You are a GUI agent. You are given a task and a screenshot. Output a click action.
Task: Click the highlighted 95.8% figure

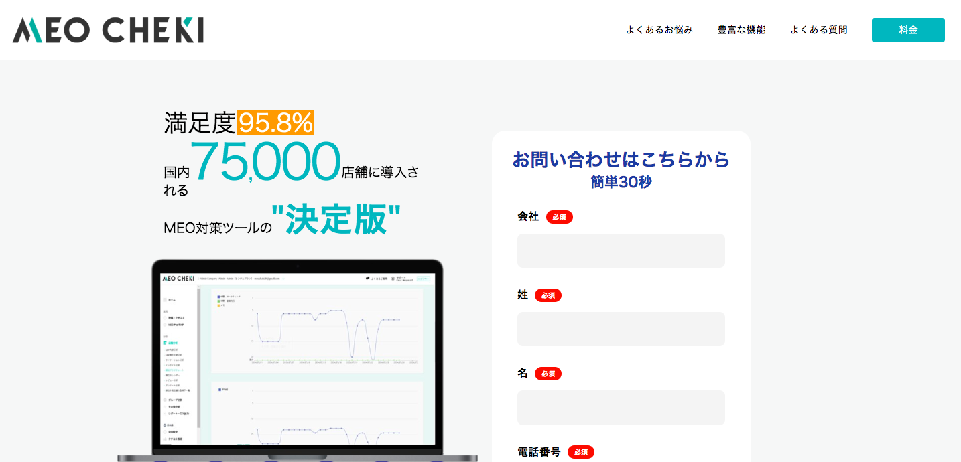(x=275, y=123)
